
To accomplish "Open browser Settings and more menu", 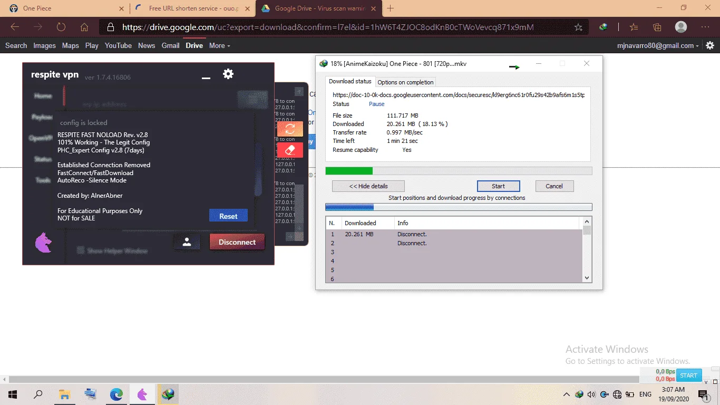I will pos(706,27).
